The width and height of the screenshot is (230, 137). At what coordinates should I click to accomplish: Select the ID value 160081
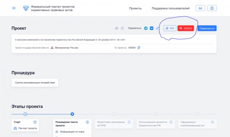coord(132,48)
